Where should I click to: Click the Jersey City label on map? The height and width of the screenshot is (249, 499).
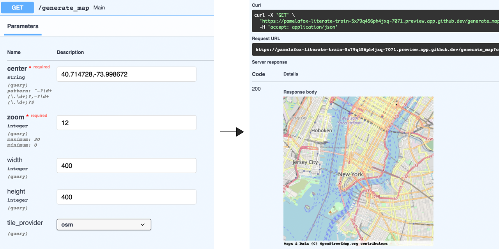[305, 162]
